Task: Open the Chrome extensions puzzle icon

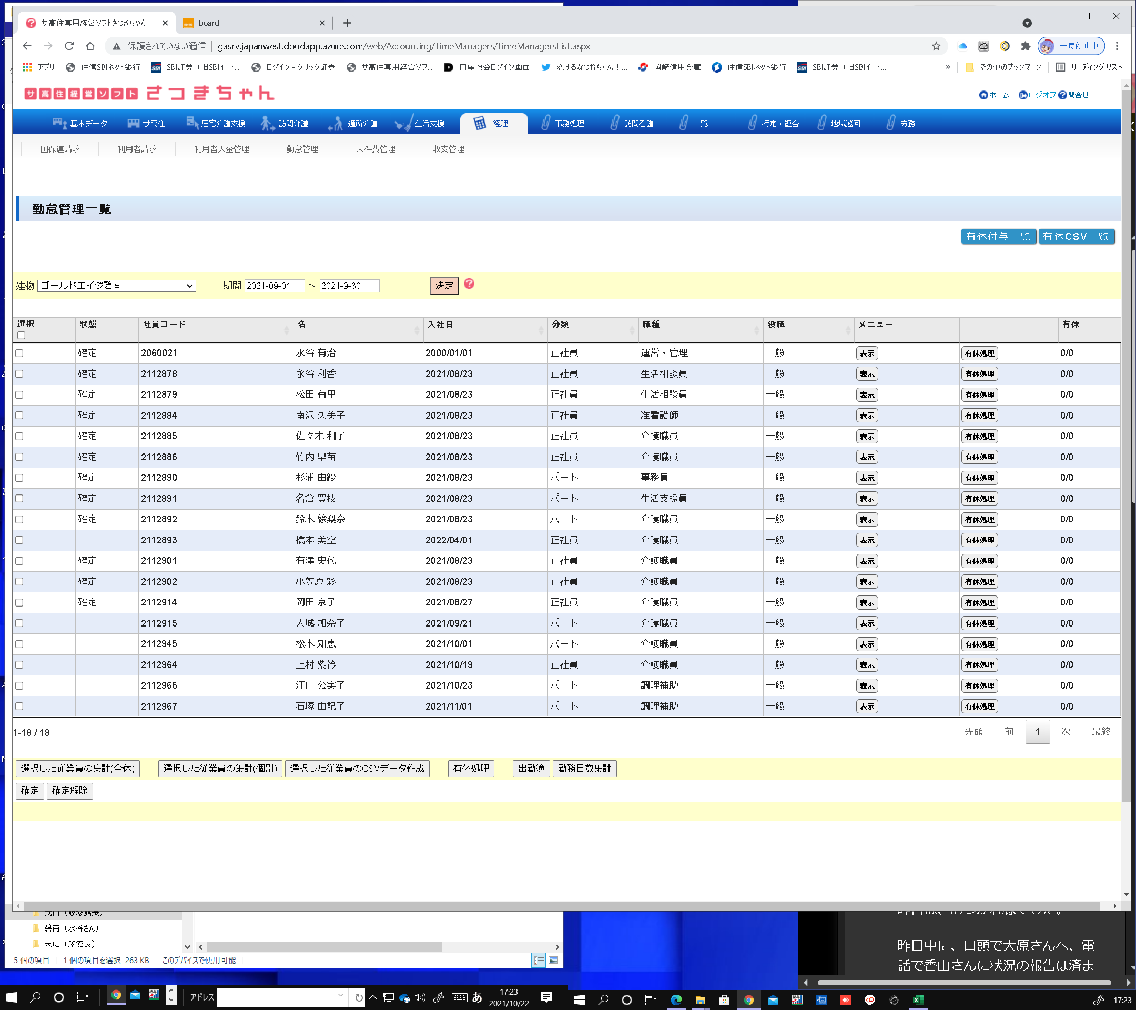Action: (x=1026, y=46)
